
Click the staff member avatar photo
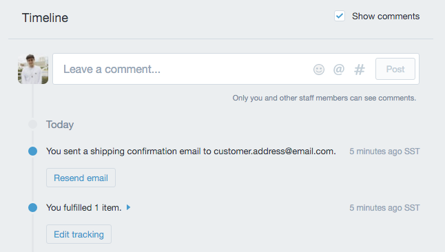[33, 69]
